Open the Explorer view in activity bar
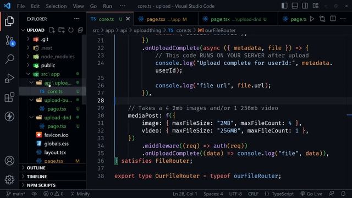Viewport: 352px width, 198px height. (9, 21)
